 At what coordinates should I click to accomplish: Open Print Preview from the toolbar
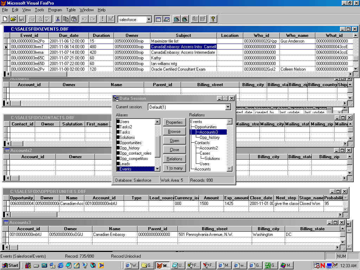point(40,19)
